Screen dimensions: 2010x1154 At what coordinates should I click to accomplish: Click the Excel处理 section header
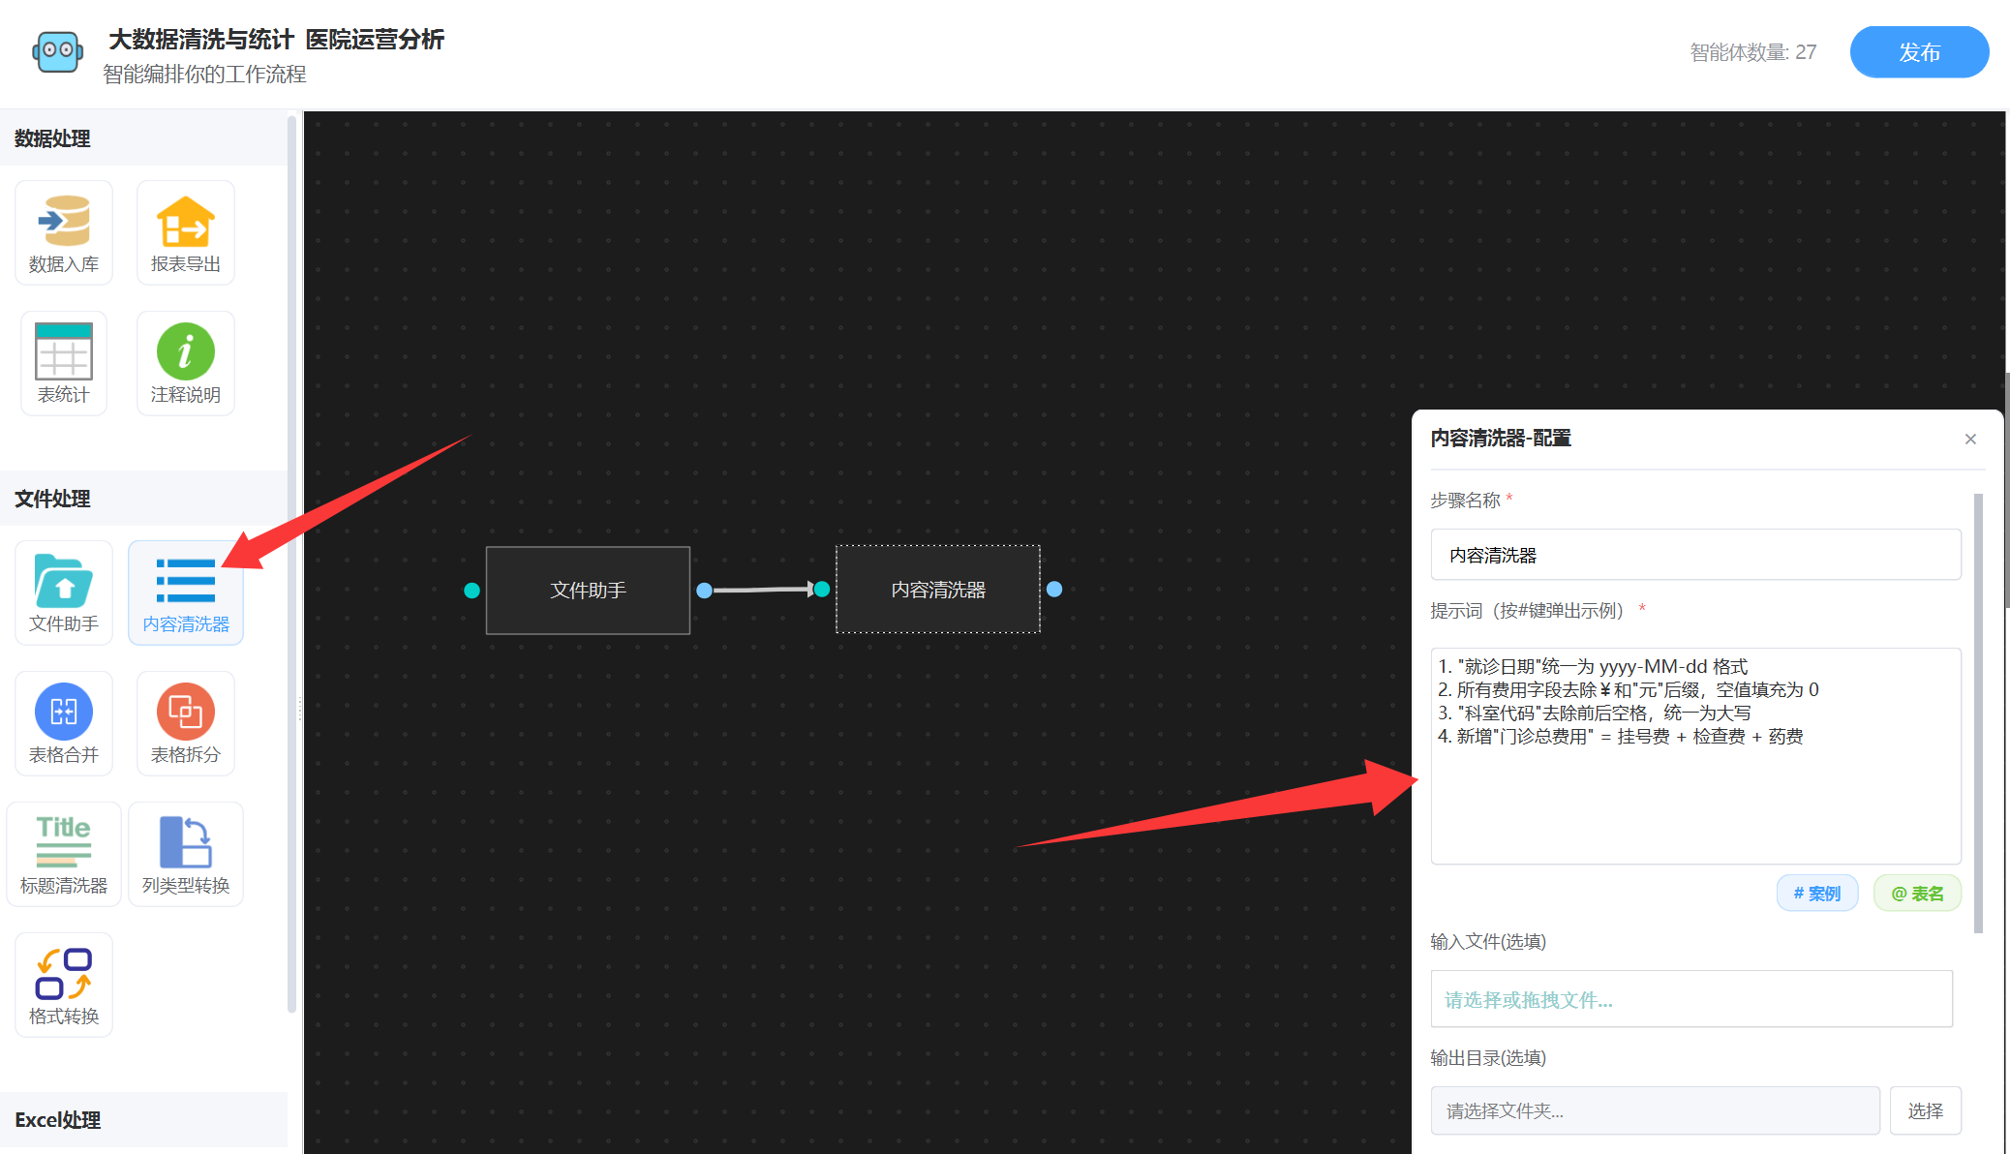(143, 1120)
